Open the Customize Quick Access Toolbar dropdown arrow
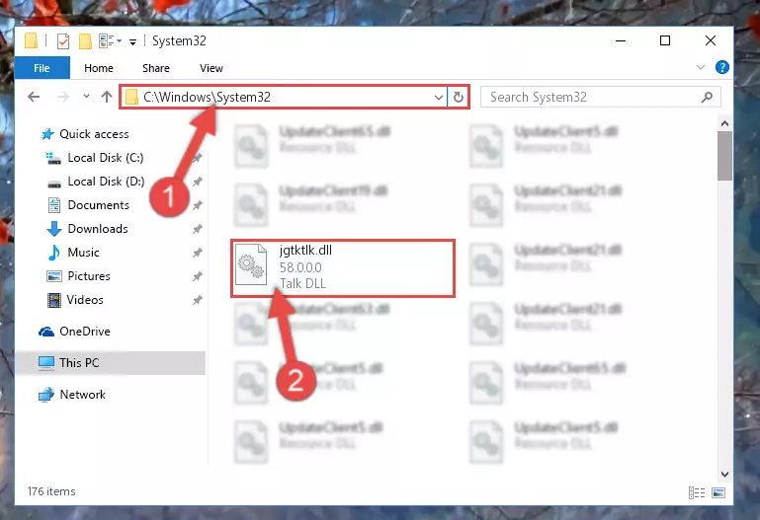The image size is (760, 520). (x=132, y=42)
